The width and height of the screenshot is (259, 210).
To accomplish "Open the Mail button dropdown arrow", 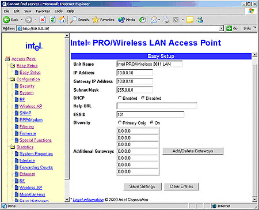I will [x=159, y=20].
